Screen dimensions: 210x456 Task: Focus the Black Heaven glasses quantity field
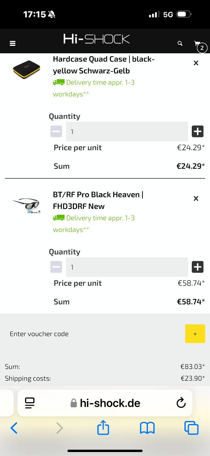click(127, 267)
